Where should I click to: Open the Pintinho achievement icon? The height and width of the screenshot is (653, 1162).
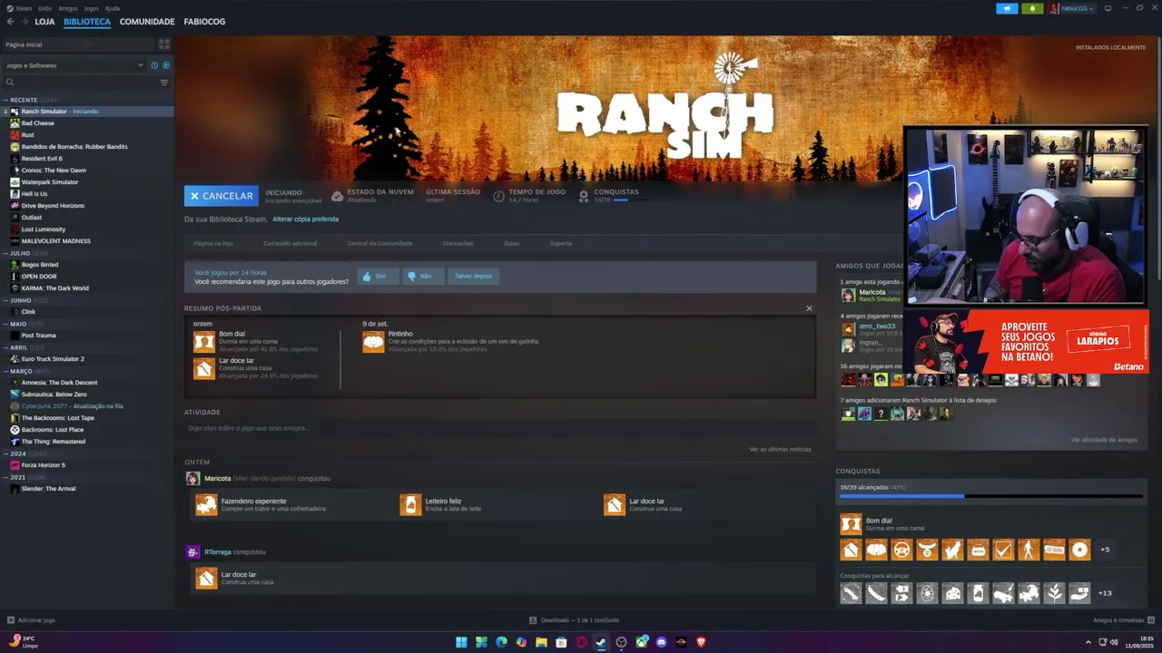click(x=373, y=341)
